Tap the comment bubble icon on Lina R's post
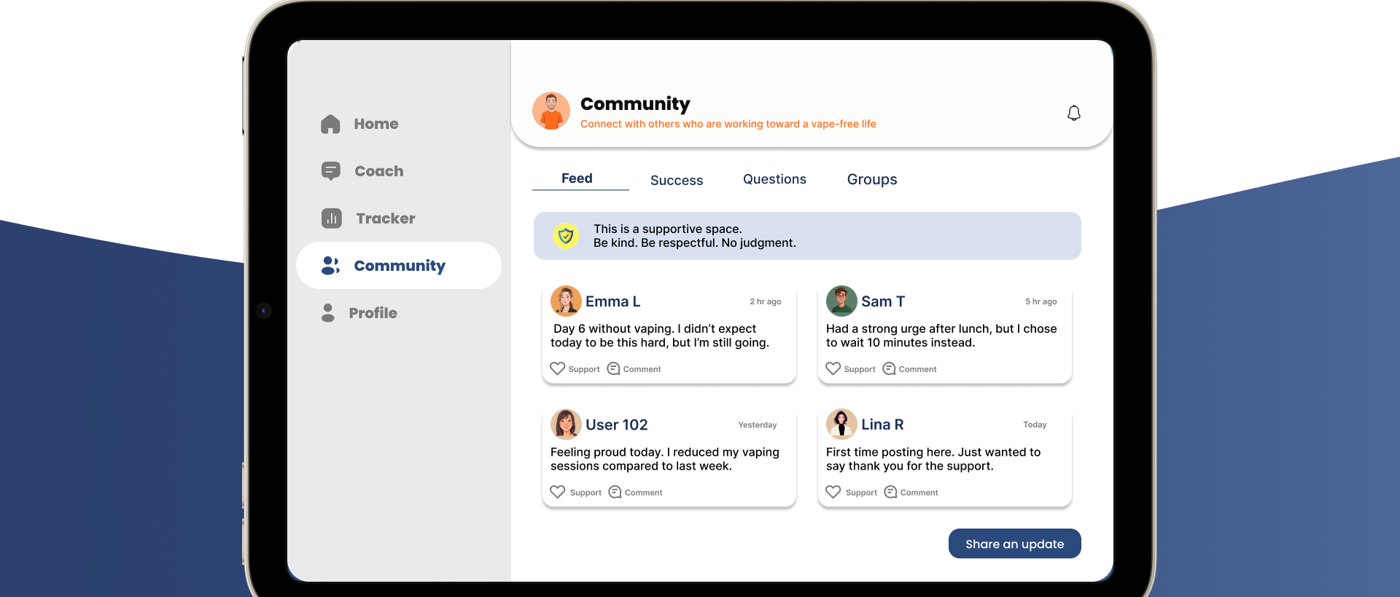Viewport: 1400px width, 597px height. coord(891,491)
